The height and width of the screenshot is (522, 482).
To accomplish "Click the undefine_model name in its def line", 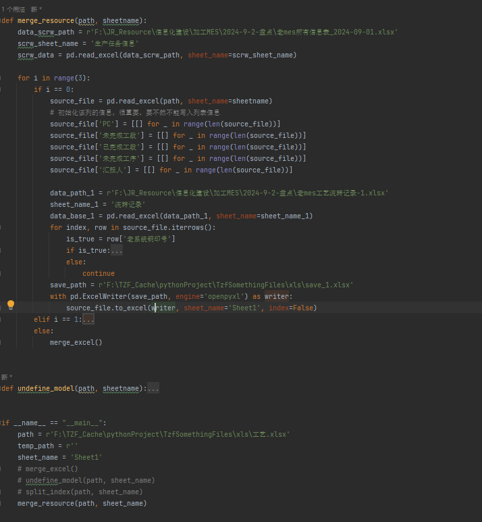I will tap(46, 389).
